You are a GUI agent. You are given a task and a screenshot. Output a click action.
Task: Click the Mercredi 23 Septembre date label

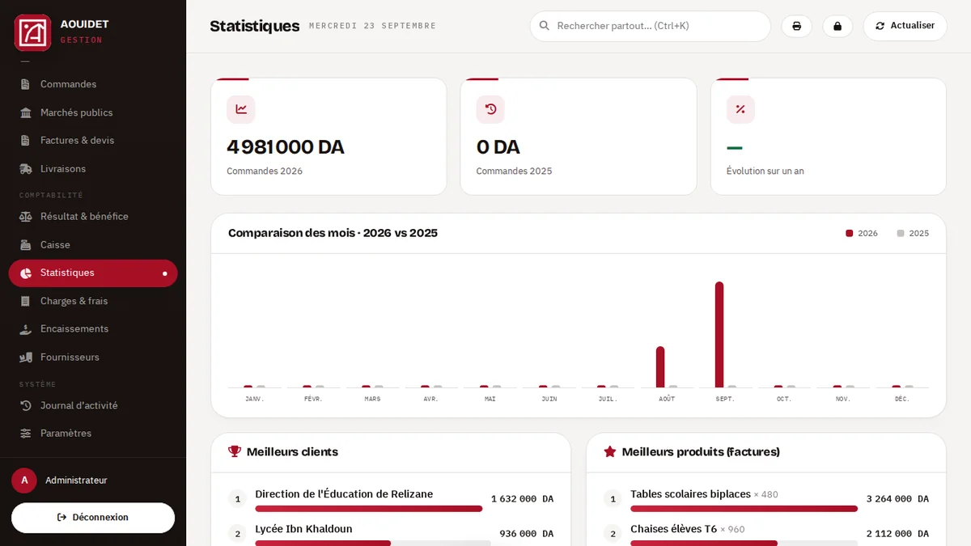coord(372,26)
